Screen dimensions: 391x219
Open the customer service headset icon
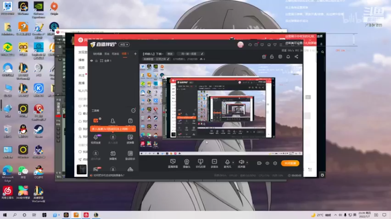(x=250, y=45)
